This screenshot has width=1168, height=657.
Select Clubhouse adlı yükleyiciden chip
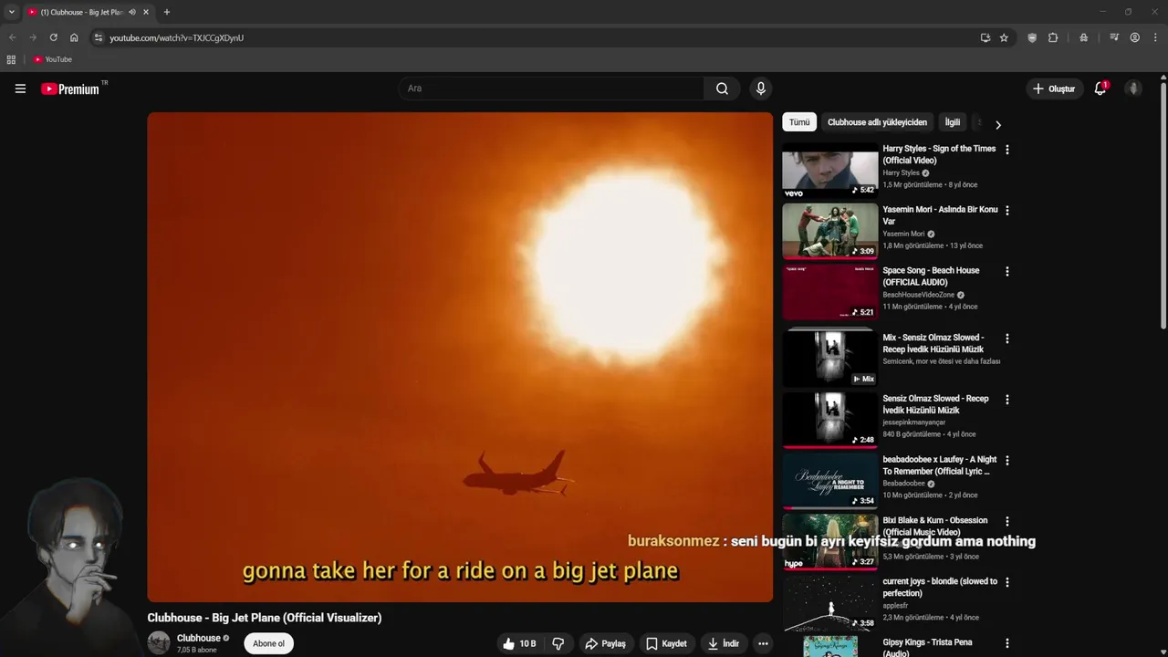877,122
